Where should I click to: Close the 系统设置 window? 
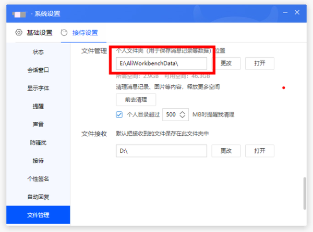point(297,11)
